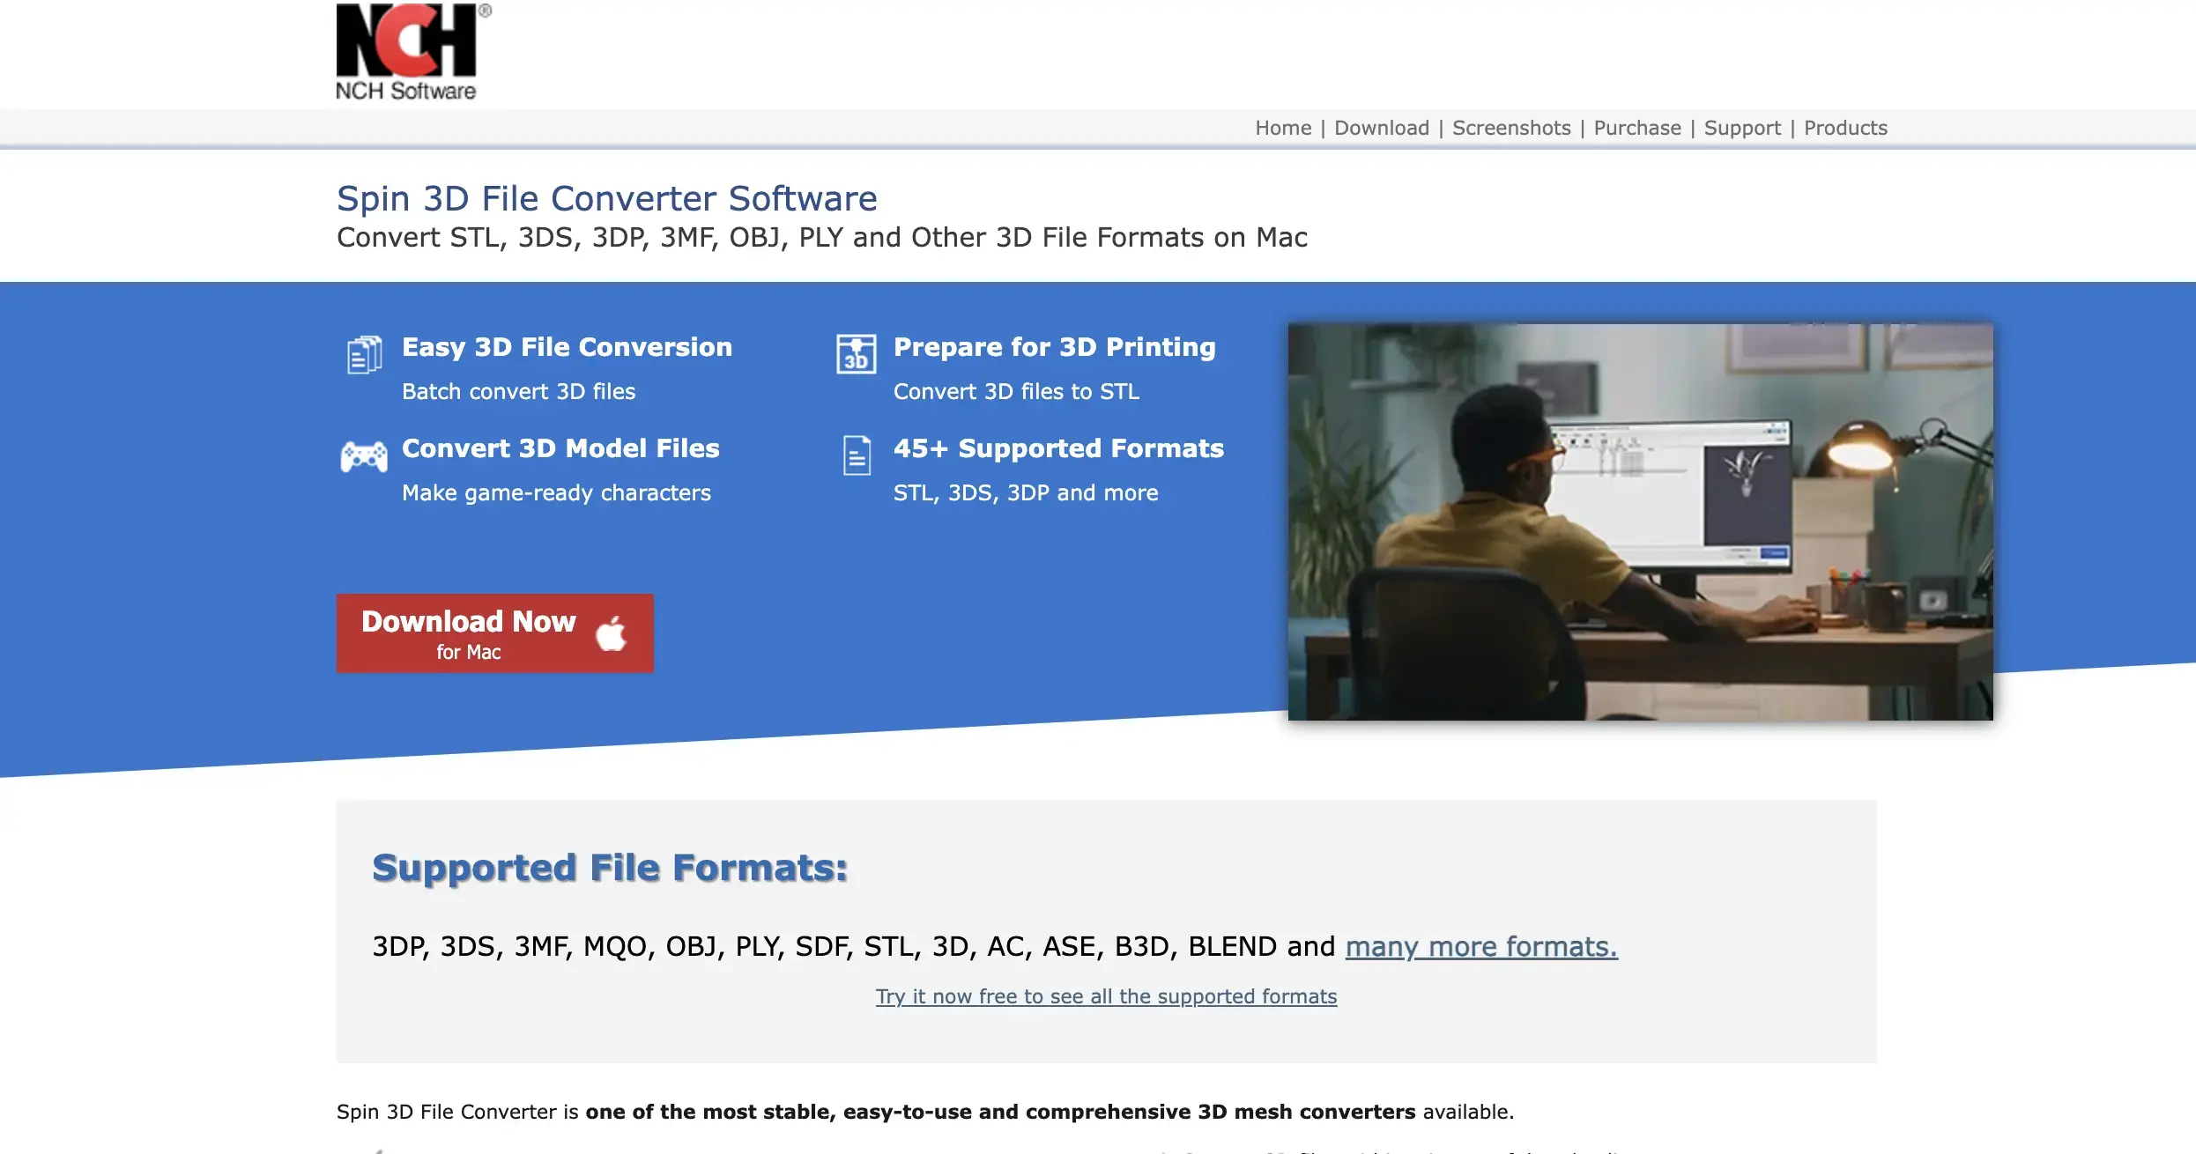Navigate to the Home menu item
Viewport: 2196px width, 1154px height.
tap(1282, 128)
